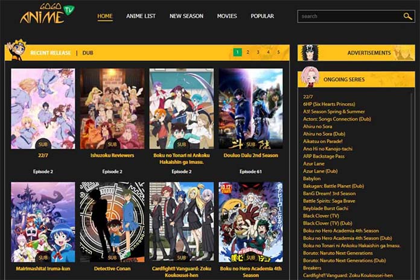This screenshot has height=280, width=420.
Task: Go to pagination page 5
Action: [279, 52]
